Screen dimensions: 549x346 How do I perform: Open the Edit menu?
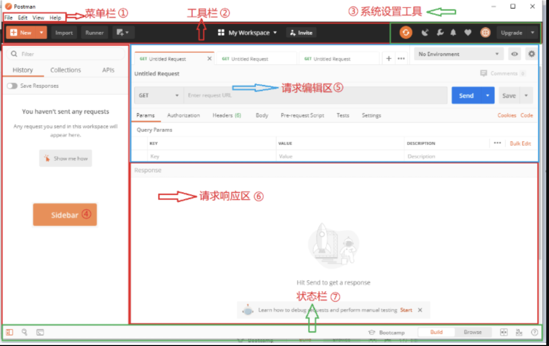(x=23, y=18)
